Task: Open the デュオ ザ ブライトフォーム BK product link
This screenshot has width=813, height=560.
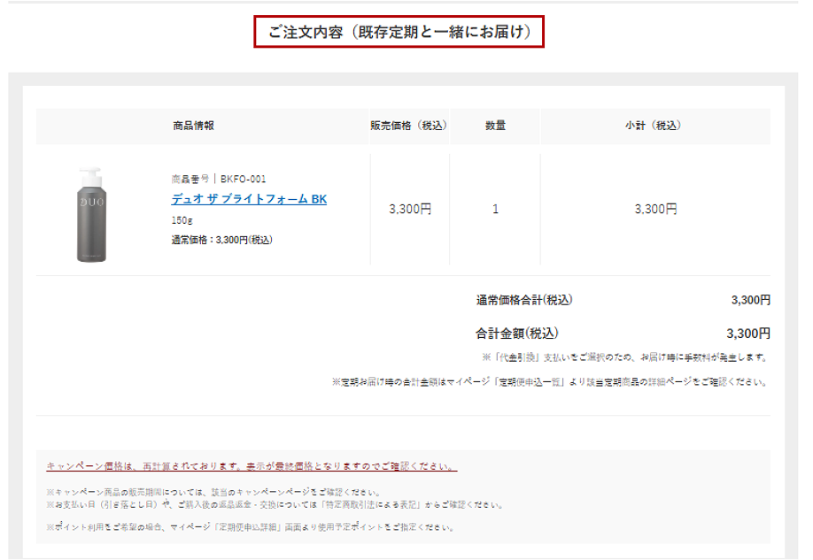Action: [x=249, y=199]
